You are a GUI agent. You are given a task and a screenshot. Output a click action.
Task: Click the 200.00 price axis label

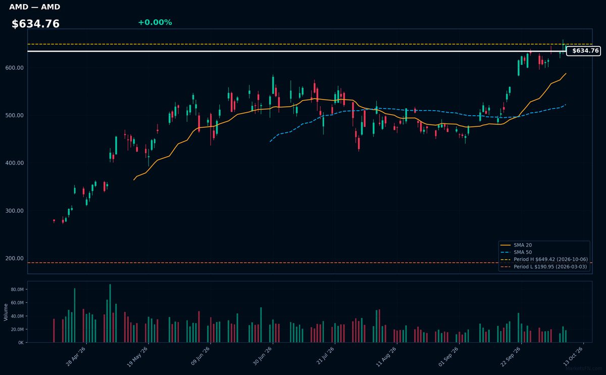[x=15, y=258]
